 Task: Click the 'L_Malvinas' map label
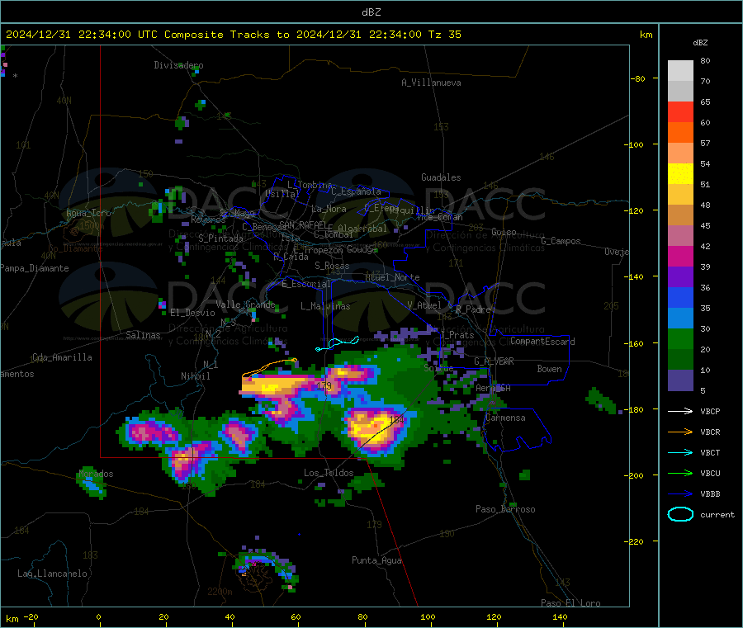325,306
